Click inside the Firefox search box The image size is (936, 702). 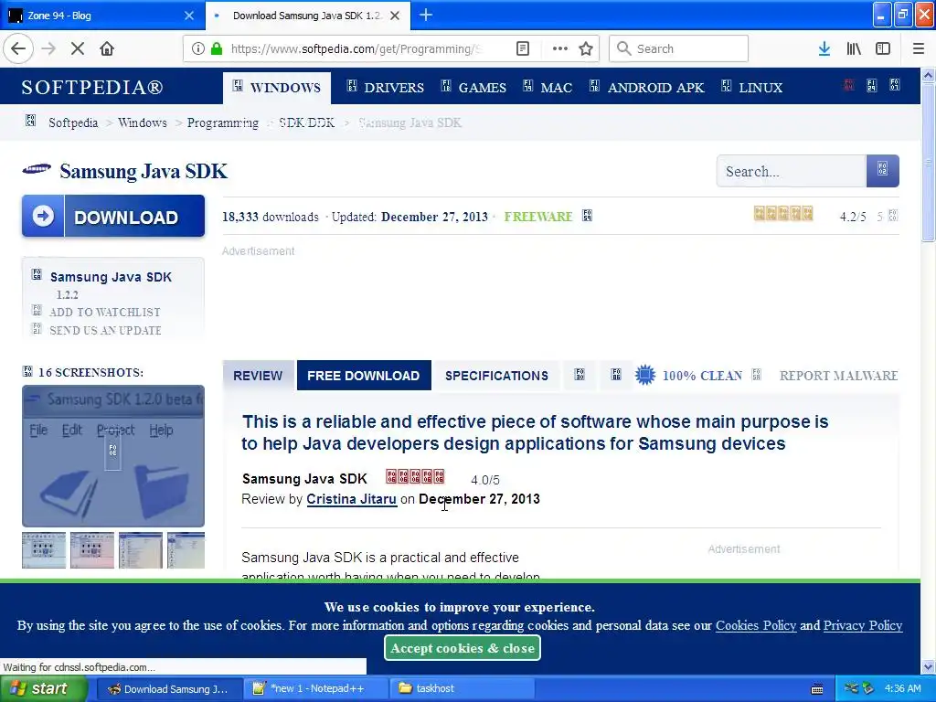click(679, 48)
